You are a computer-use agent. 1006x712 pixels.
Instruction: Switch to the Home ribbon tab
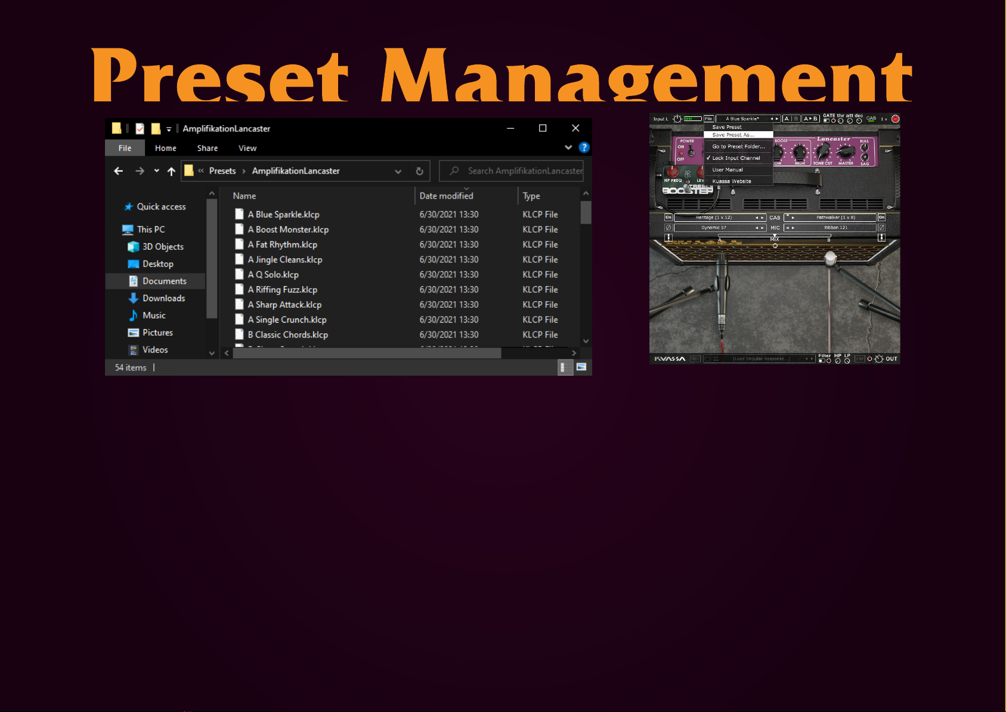(165, 148)
